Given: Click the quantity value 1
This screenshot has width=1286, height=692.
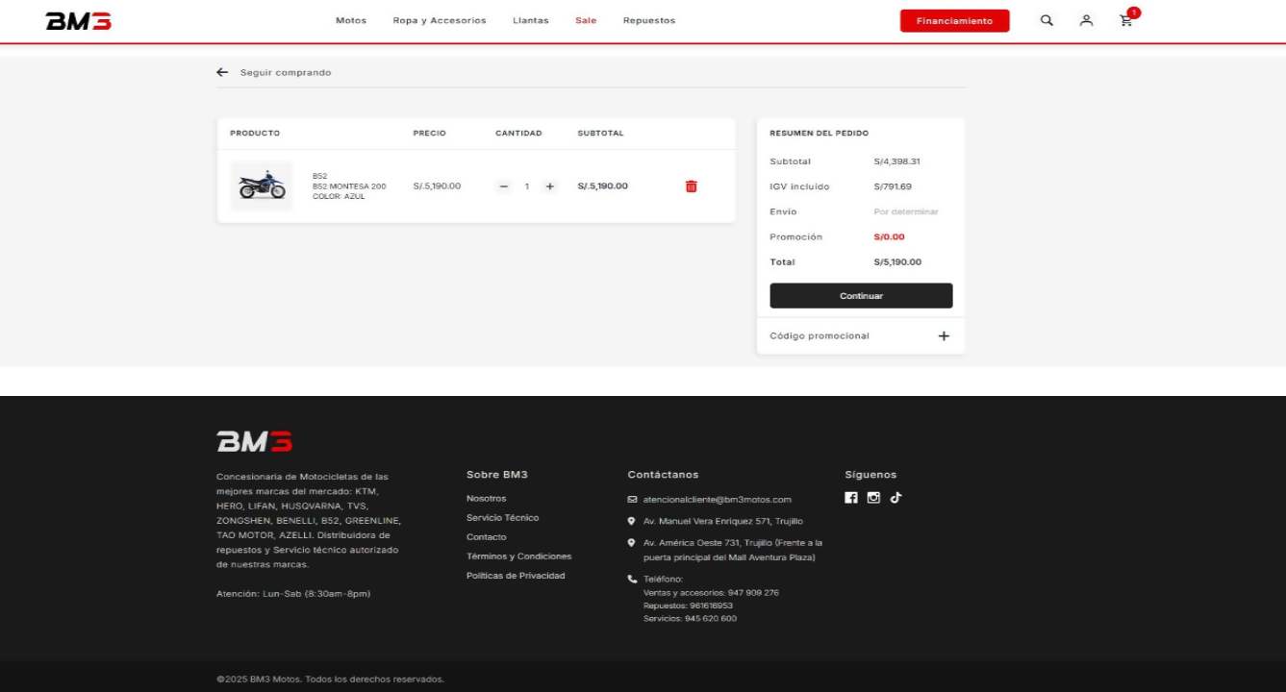Looking at the screenshot, I should tap(527, 186).
